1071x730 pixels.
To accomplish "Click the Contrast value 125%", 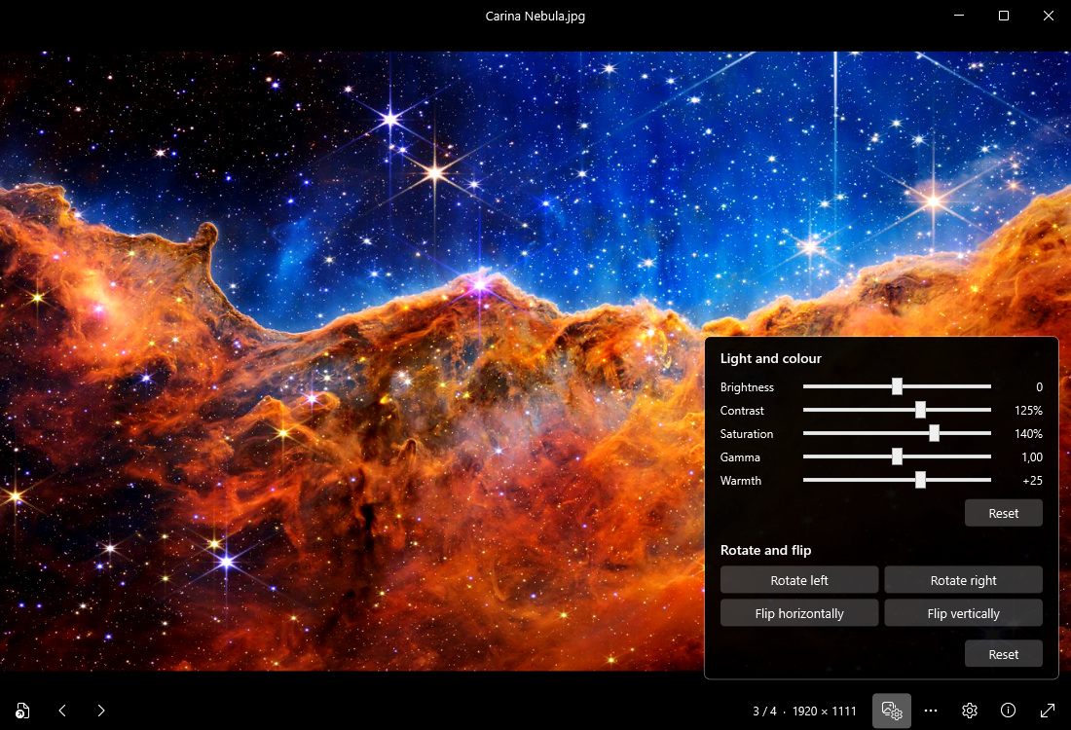I will coord(1028,411).
